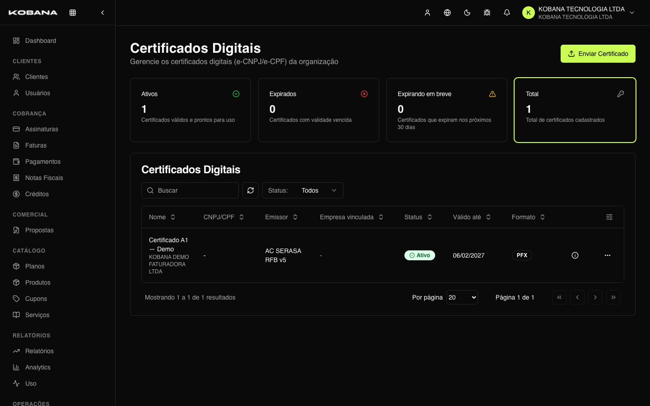Image resolution: width=650 pixels, height=406 pixels.
Task: Sort table by Emissor column
Action: coord(281,217)
